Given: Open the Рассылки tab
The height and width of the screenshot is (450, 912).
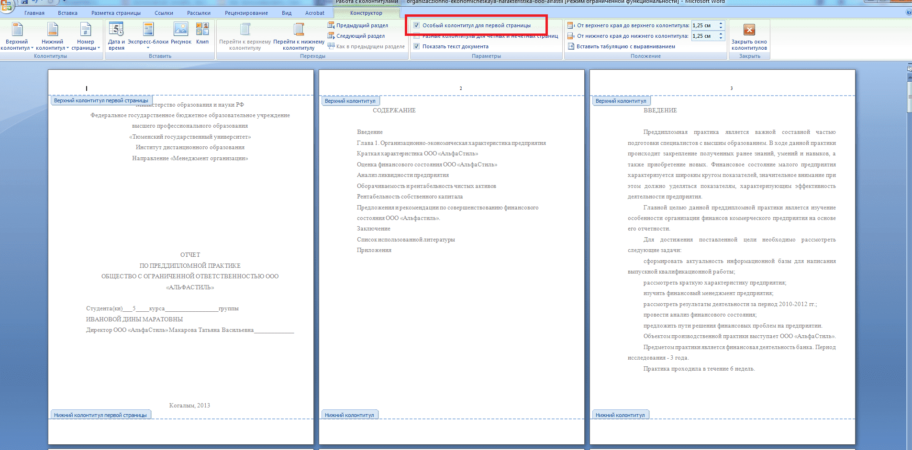Looking at the screenshot, I should pyautogui.click(x=199, y=13).
